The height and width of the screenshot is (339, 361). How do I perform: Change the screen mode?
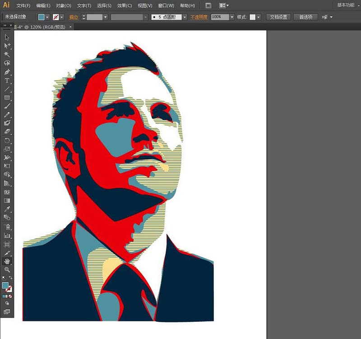[x=7, y=312]
